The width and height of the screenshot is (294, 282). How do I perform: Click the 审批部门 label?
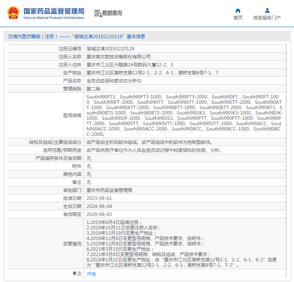tap(72, 190)
